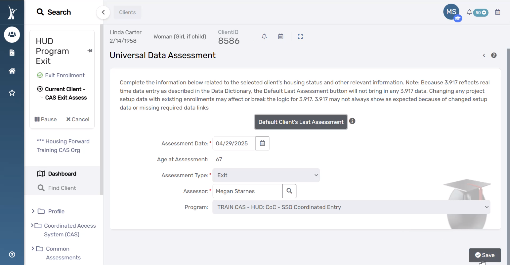Open the Assessor search magnifier
This screenshot has width=510, height=265.
[289, 191]
